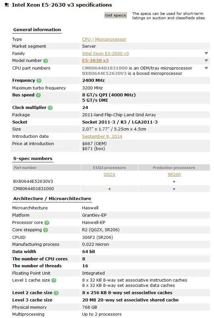Screen dimensions: 214x318
Task: Open the Core stepping help icon
Action: pos(46,230)
